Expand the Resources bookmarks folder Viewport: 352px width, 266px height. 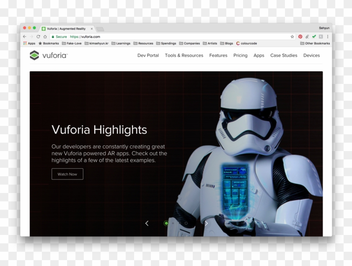(x=144, y=43)
